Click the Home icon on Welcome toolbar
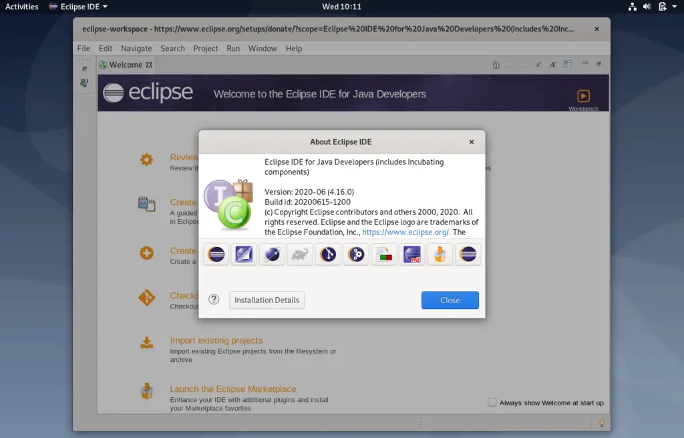The width and height of the screenshot is (684, 438). pos(496,64)
